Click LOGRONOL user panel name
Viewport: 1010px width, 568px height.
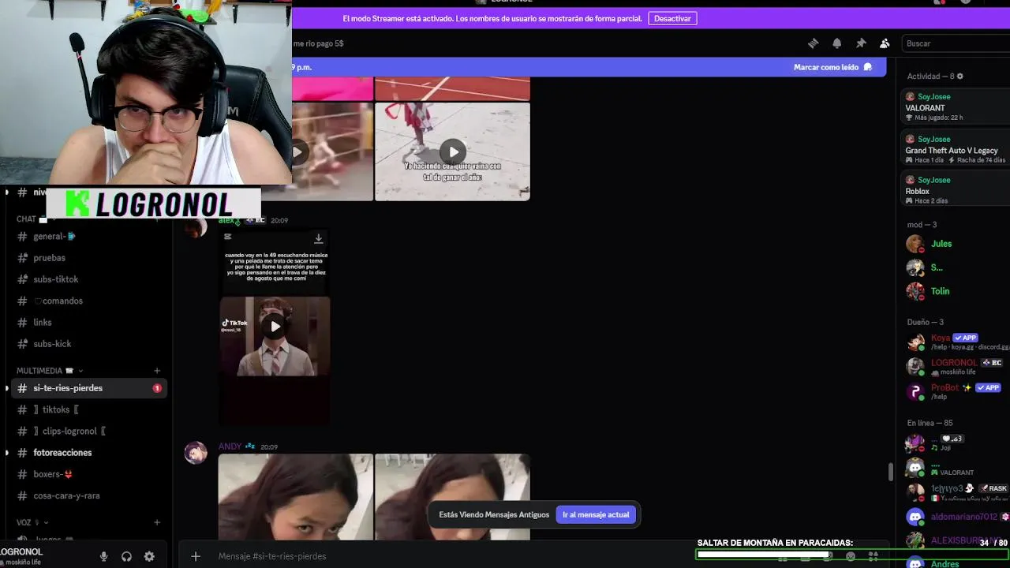21,552
